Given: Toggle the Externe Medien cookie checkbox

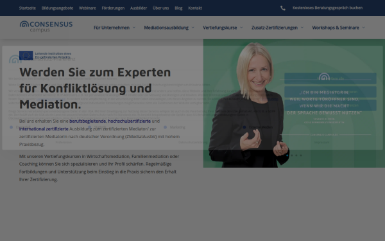Looking at the screenshot, I should coord(244,127).
